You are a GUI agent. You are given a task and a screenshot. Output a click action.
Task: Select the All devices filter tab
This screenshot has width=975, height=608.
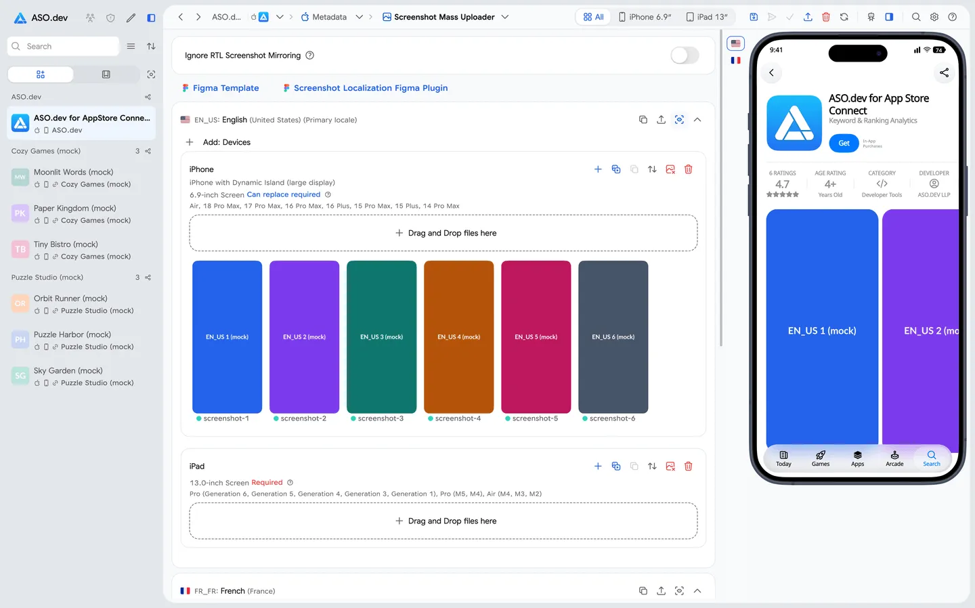[593, 17]
